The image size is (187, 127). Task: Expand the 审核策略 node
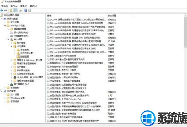[x=15, y=50]
